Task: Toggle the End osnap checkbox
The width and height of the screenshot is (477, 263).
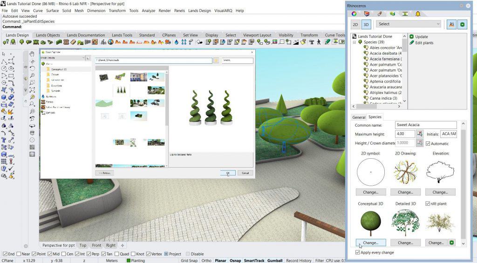Action: (5, 254)
